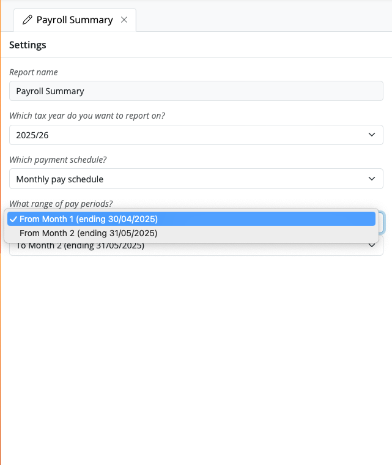Screen dimensions: 392x465
Task: Click the 'Report name' field label
Action: (x=34, y=72)
